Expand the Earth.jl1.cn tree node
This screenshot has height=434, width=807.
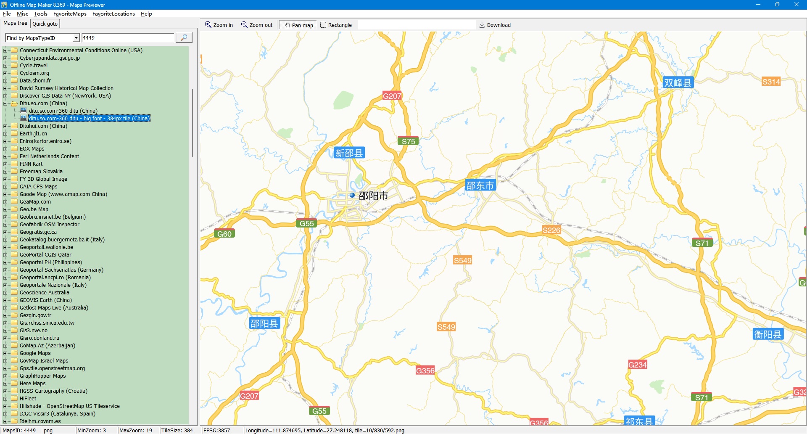coord(5,134)
